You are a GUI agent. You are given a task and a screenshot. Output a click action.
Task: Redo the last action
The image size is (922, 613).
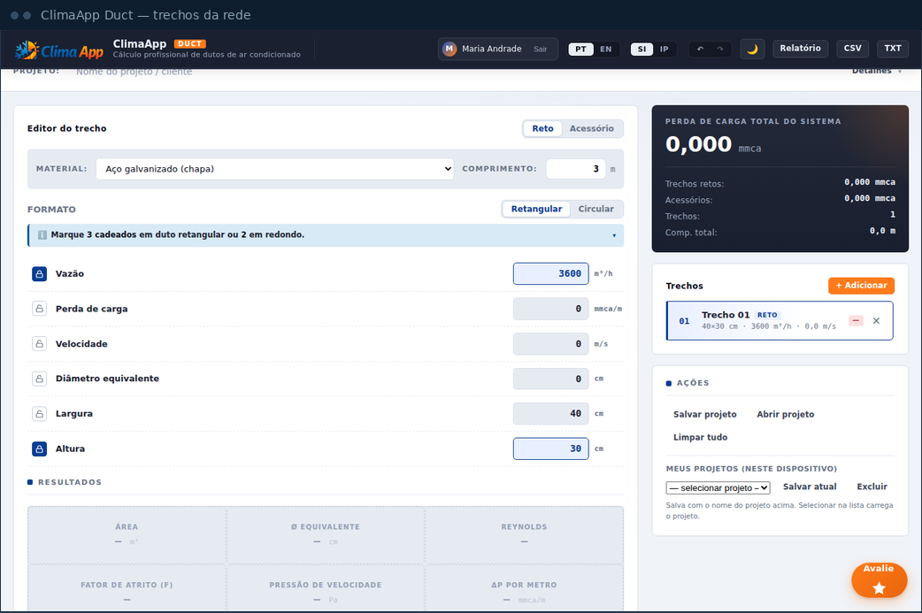point(719,49)
